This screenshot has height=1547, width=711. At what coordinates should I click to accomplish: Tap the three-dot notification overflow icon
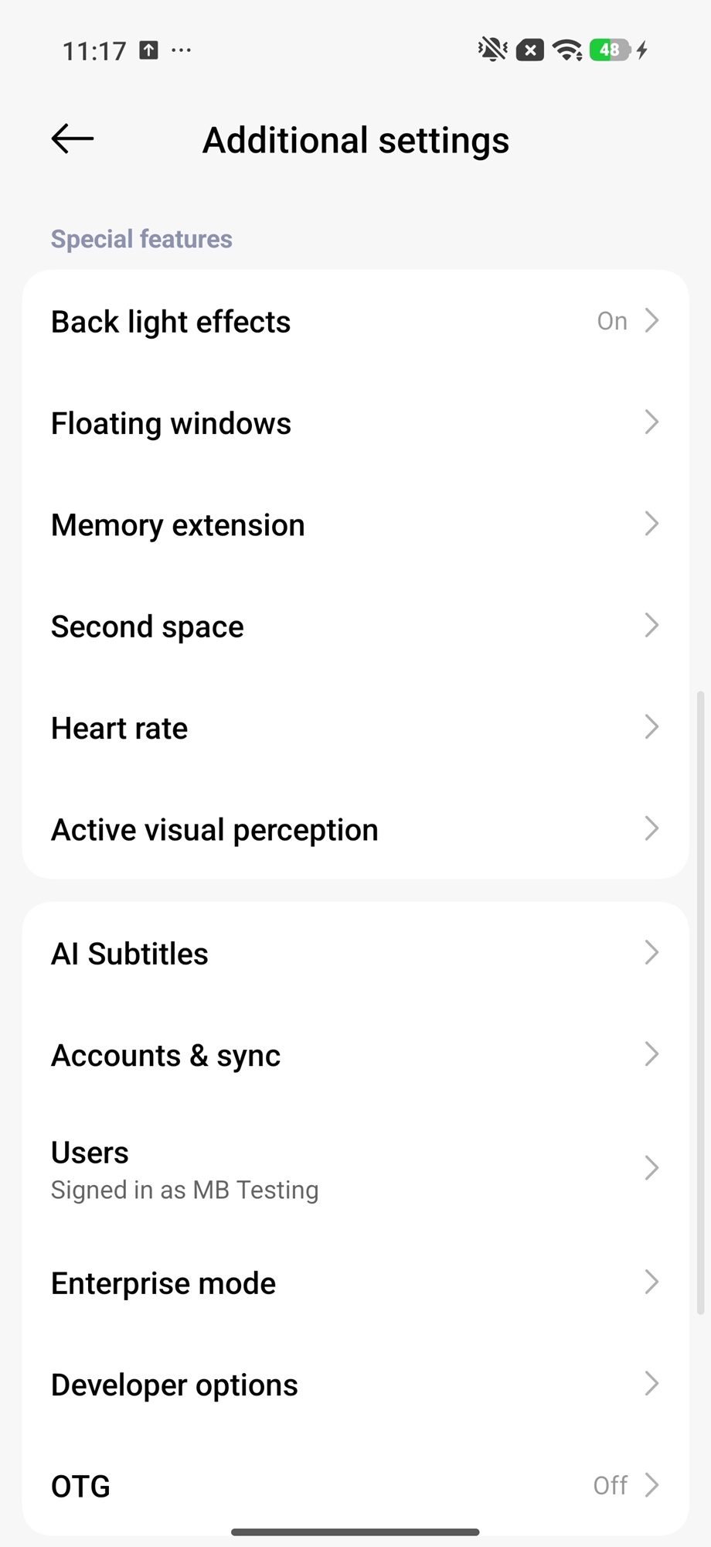point(182,50)
